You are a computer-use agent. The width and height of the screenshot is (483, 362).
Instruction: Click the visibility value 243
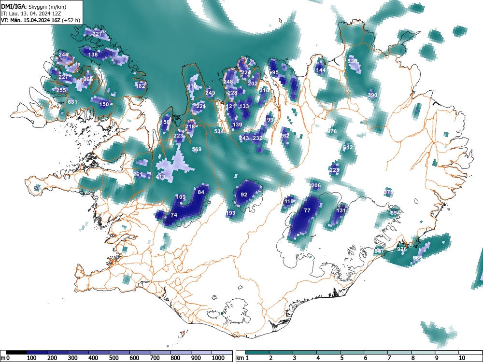click(244, 138)
